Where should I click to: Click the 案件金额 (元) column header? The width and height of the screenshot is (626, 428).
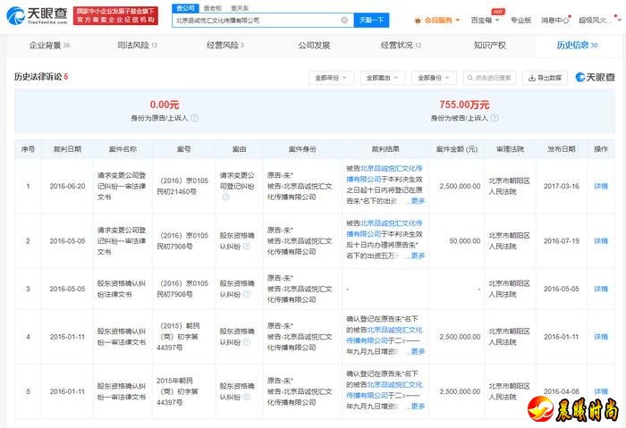tap(457, 149)
